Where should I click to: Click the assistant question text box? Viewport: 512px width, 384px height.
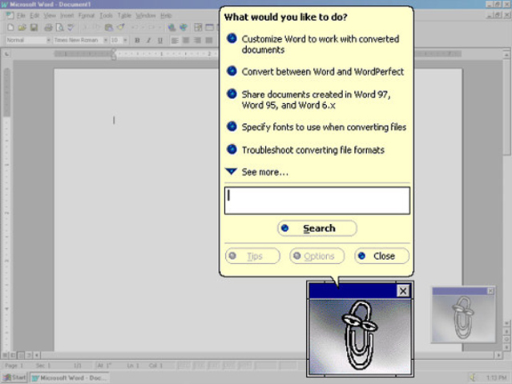point(317,201)
